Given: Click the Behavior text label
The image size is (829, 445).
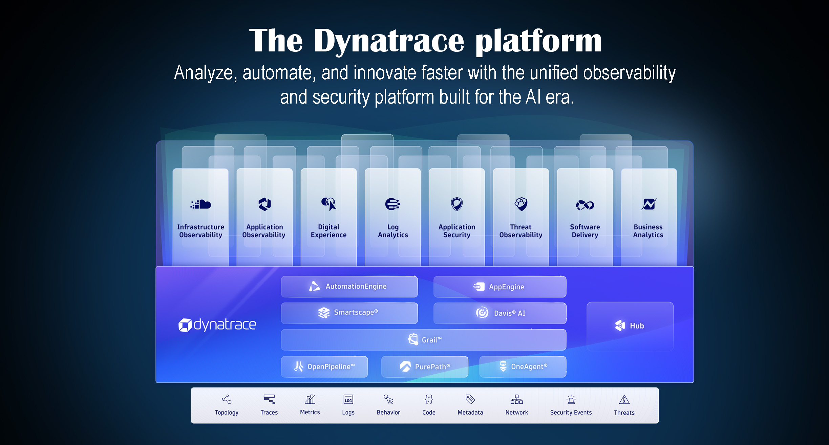Looking at the screenshot, I should click(388, 413).
